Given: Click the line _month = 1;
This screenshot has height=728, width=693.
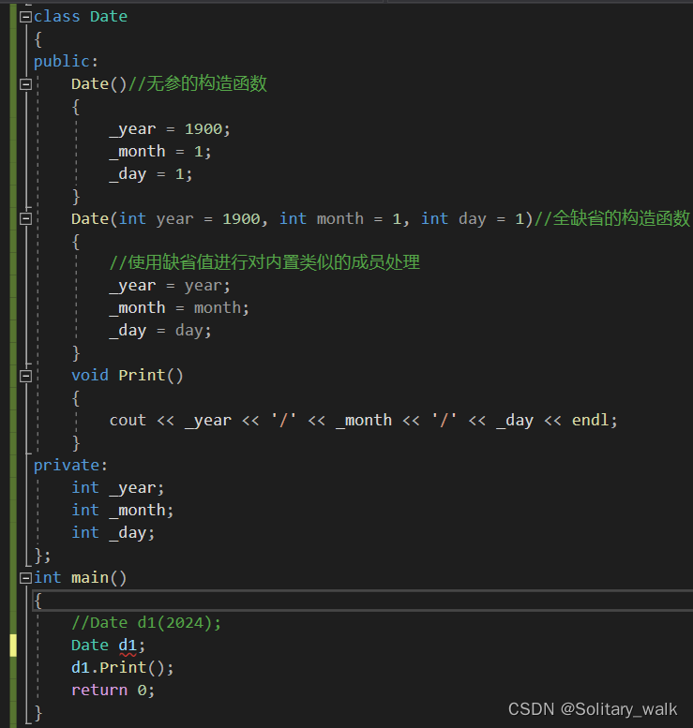Looking at the screenshot, I should coord(160,152).
